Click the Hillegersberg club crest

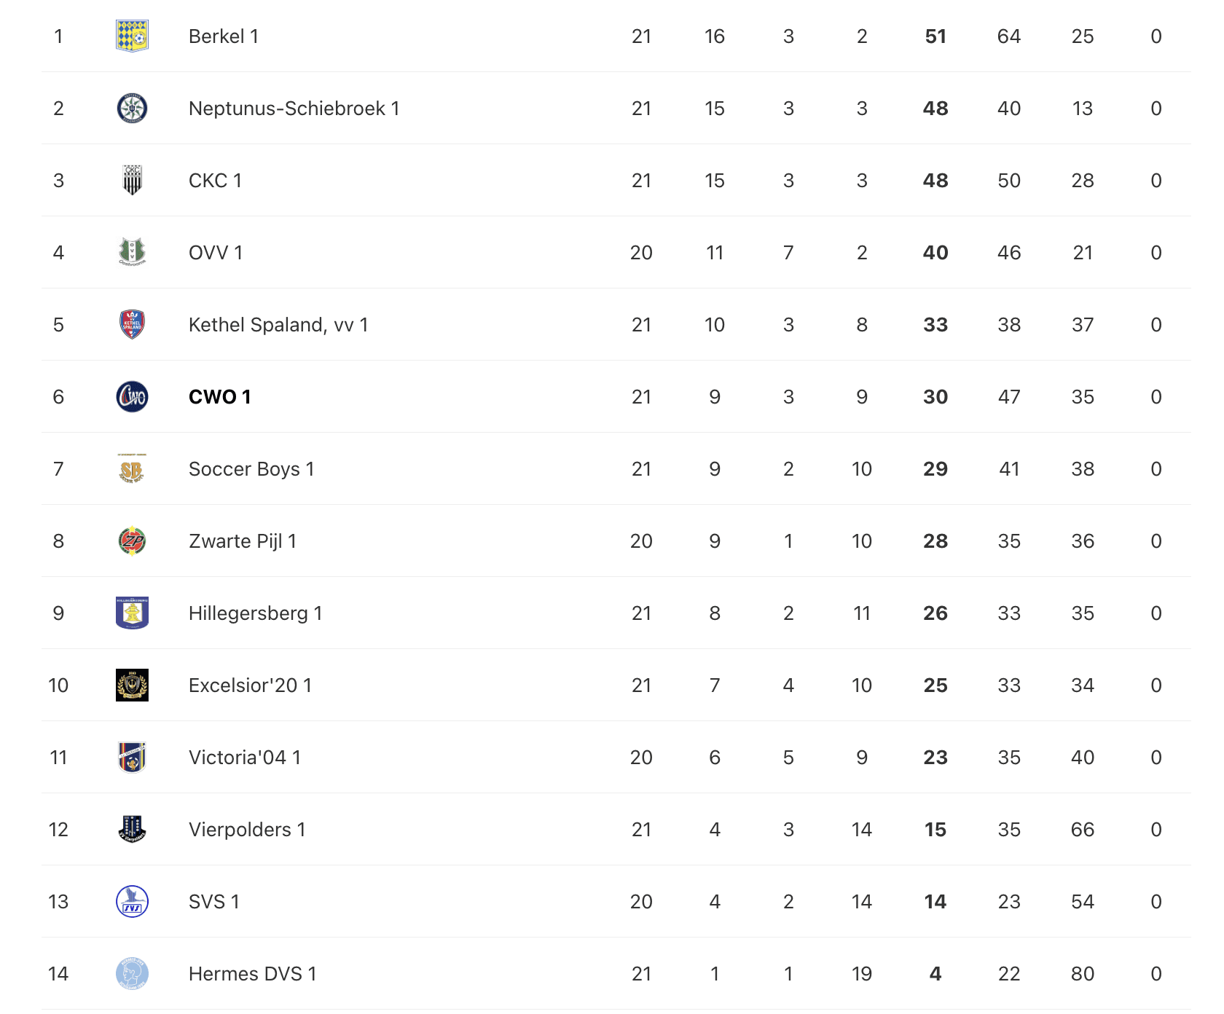(132, 613)
